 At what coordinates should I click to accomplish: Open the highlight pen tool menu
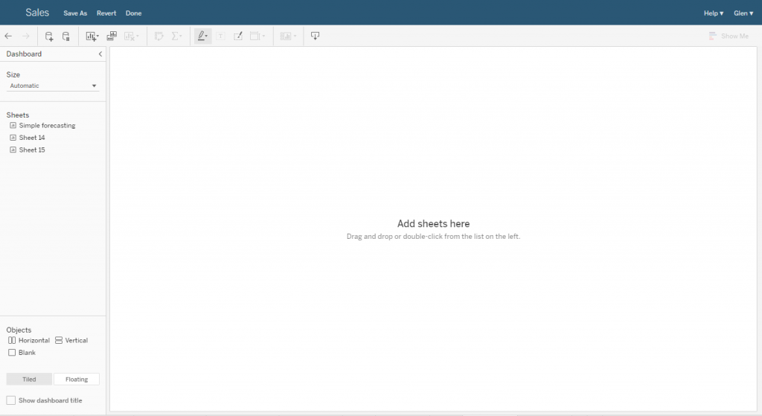[202, 36]
